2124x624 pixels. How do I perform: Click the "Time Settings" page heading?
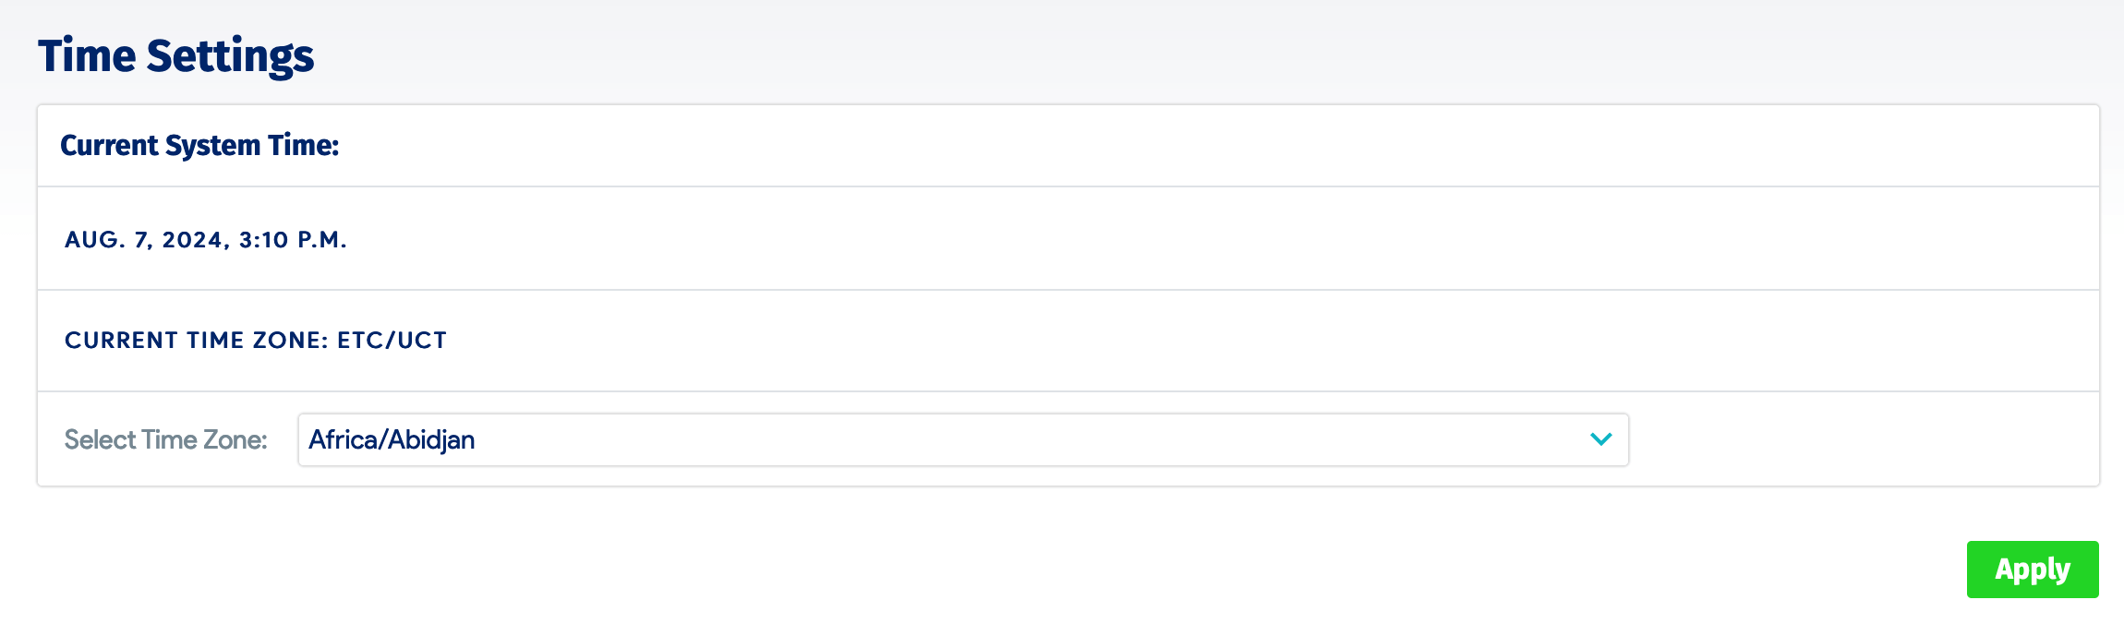tap(176, 55)
